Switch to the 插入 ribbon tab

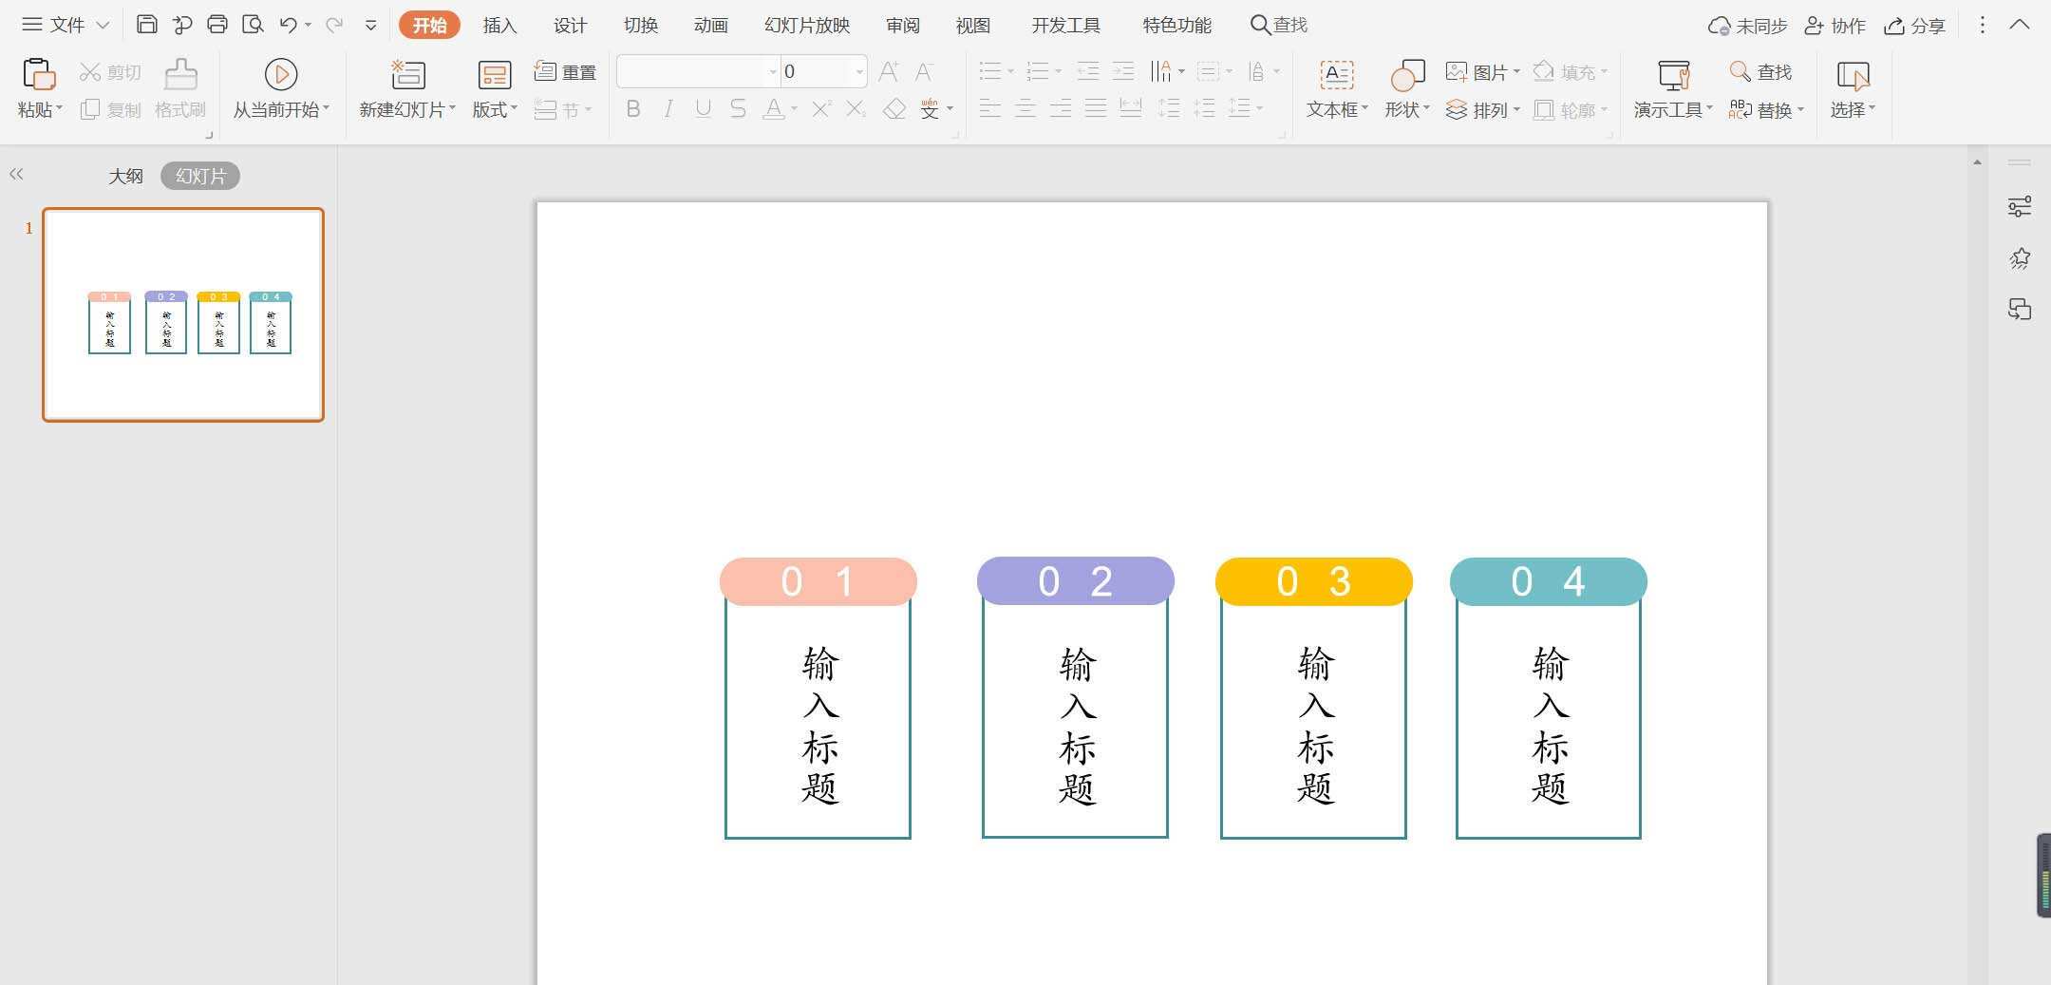point(499,25)
